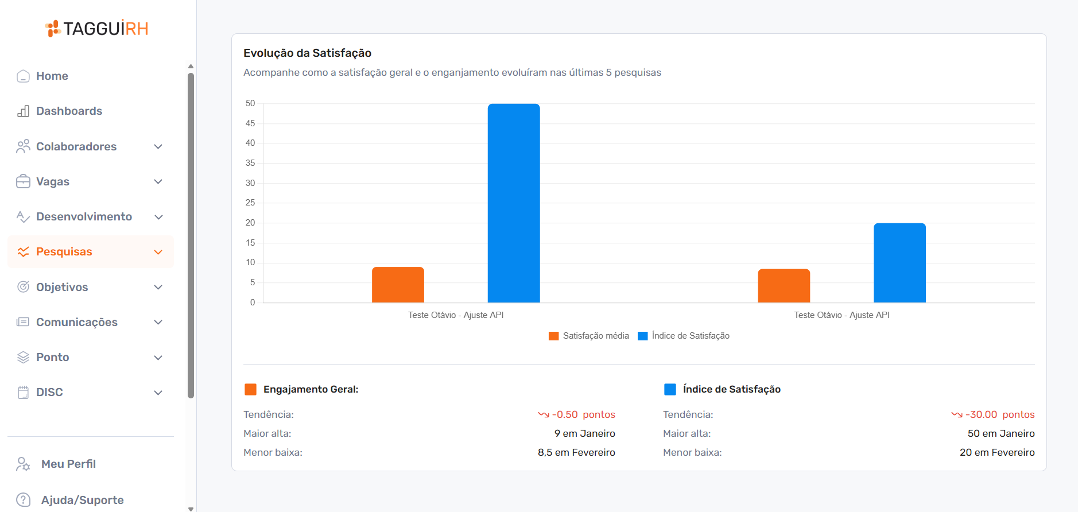The image size is (1078, 512).
Task: Click the '-30.00 pontos' trend value
Action: (1000, 414)
